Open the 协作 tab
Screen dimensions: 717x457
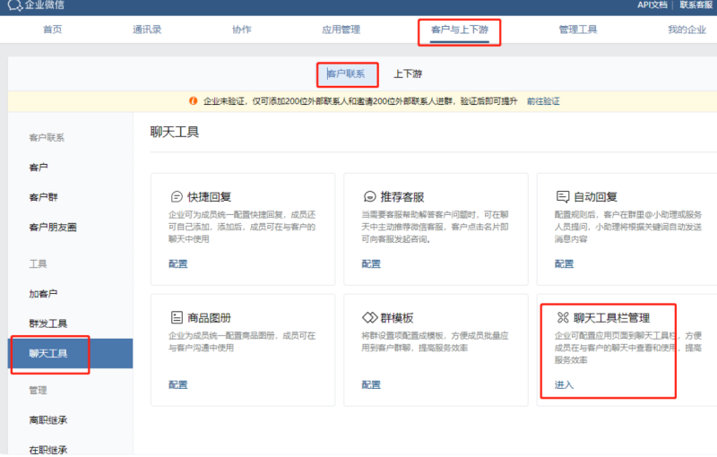[241, 30]
